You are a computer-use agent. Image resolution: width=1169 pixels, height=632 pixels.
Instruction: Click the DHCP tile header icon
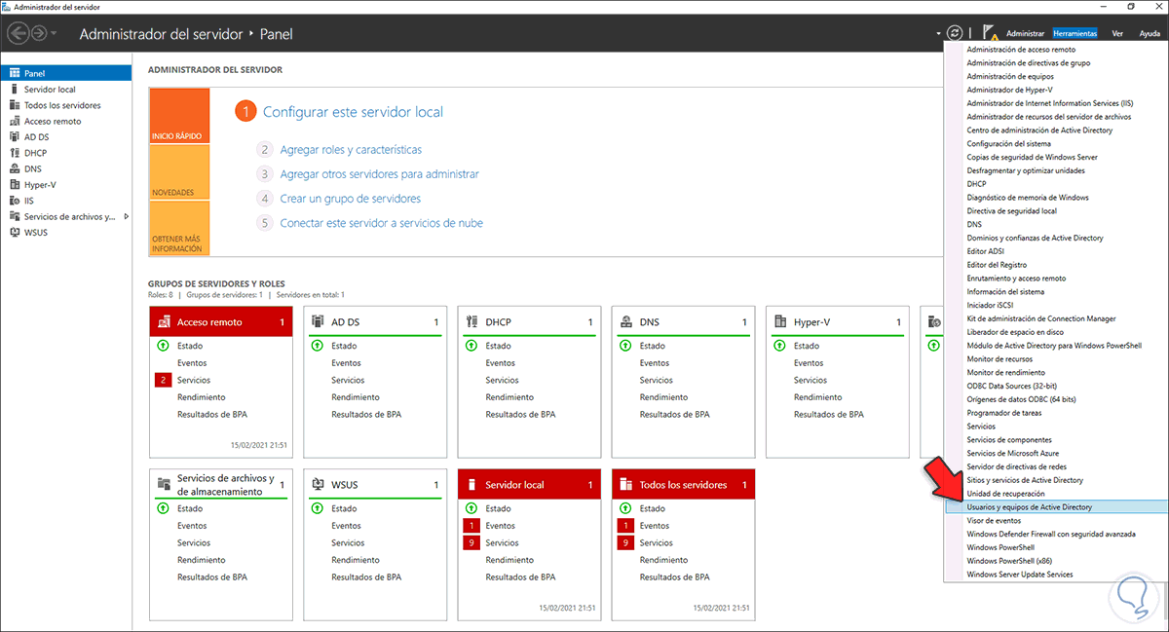point(471,321)
